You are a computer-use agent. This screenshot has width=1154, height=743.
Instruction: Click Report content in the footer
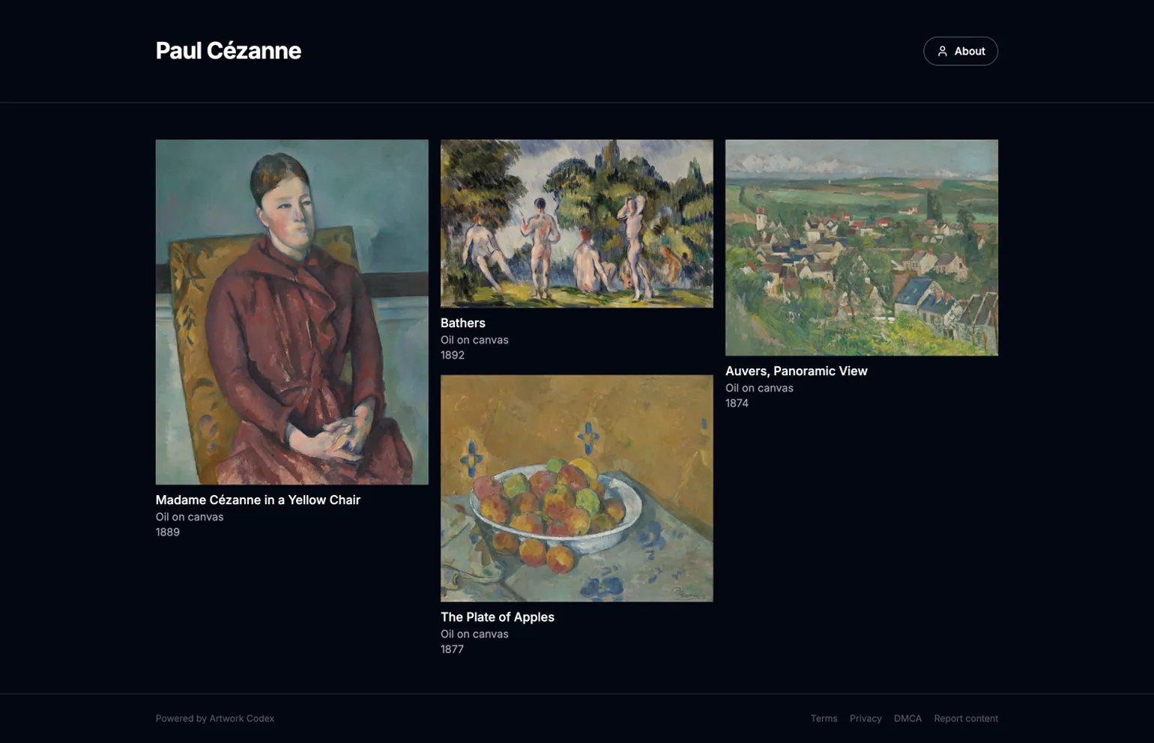click(966, 718)
